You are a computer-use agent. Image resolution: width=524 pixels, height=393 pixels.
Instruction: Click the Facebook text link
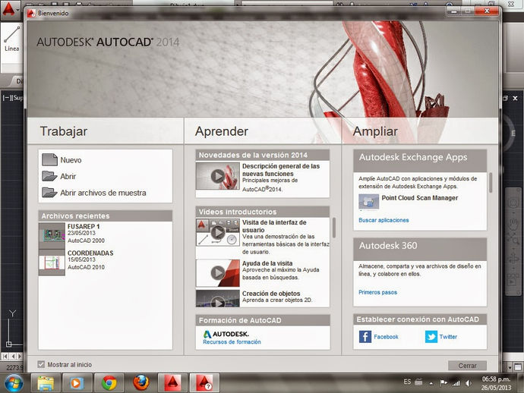click(386, 337)
